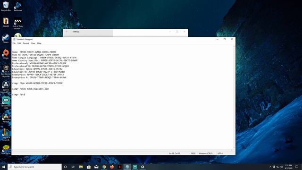This screenshot has width=302, height=170.
Task: Click back arrow in Settings window
Action: point(67,32)
